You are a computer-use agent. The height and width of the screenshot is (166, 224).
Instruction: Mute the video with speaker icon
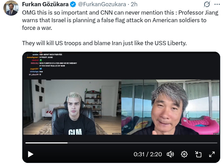(170, 154)
